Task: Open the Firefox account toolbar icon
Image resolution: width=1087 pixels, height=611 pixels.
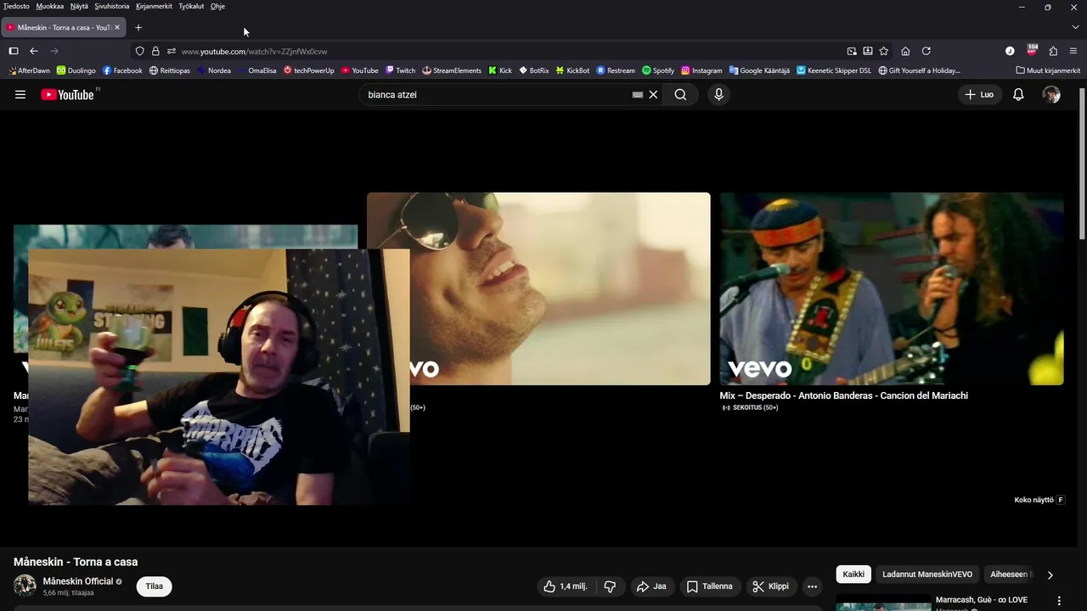Action: [x=1010, y=51]
